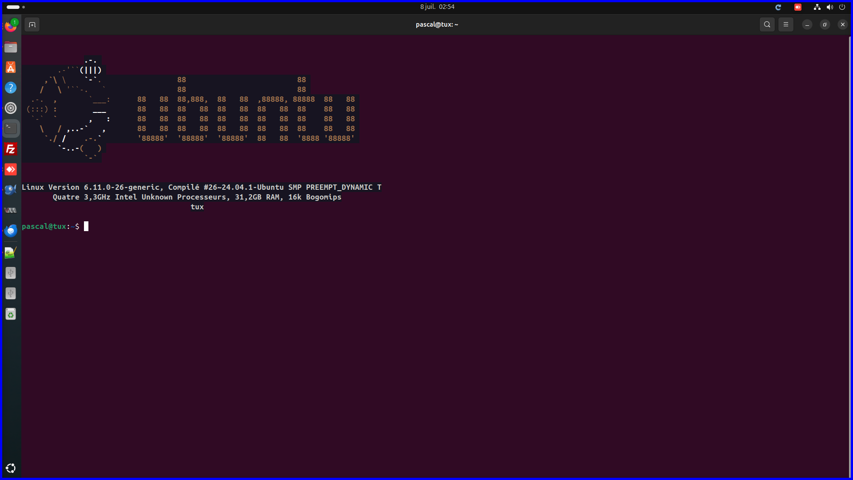
Task: Click the search button in terminal header
Action: [x=767, y=24]
